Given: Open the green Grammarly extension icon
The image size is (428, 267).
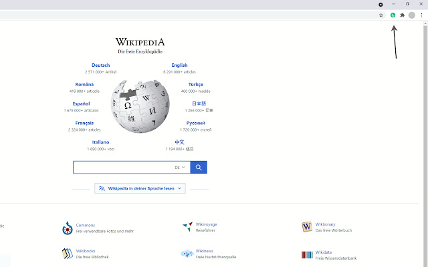Looking at the screenshot, I should coord(393,15).
